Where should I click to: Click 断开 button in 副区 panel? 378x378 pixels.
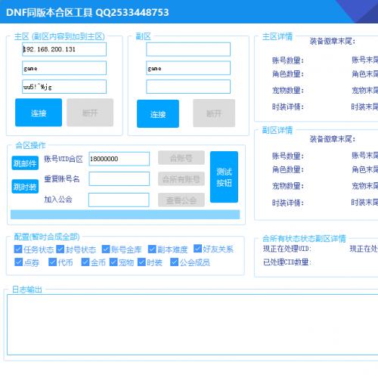[214, 113]
